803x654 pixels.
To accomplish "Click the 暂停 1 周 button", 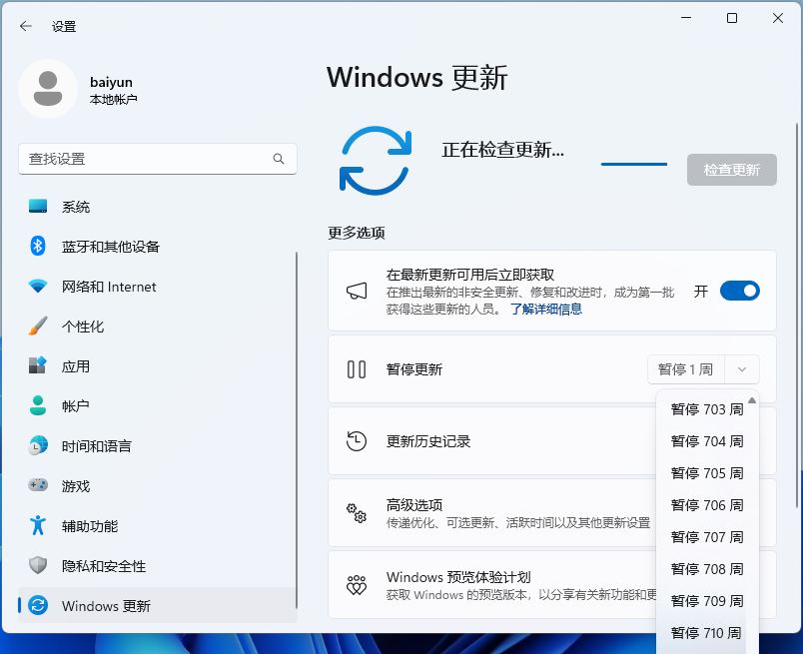I will pyautogui.click(x=686, y=369).
